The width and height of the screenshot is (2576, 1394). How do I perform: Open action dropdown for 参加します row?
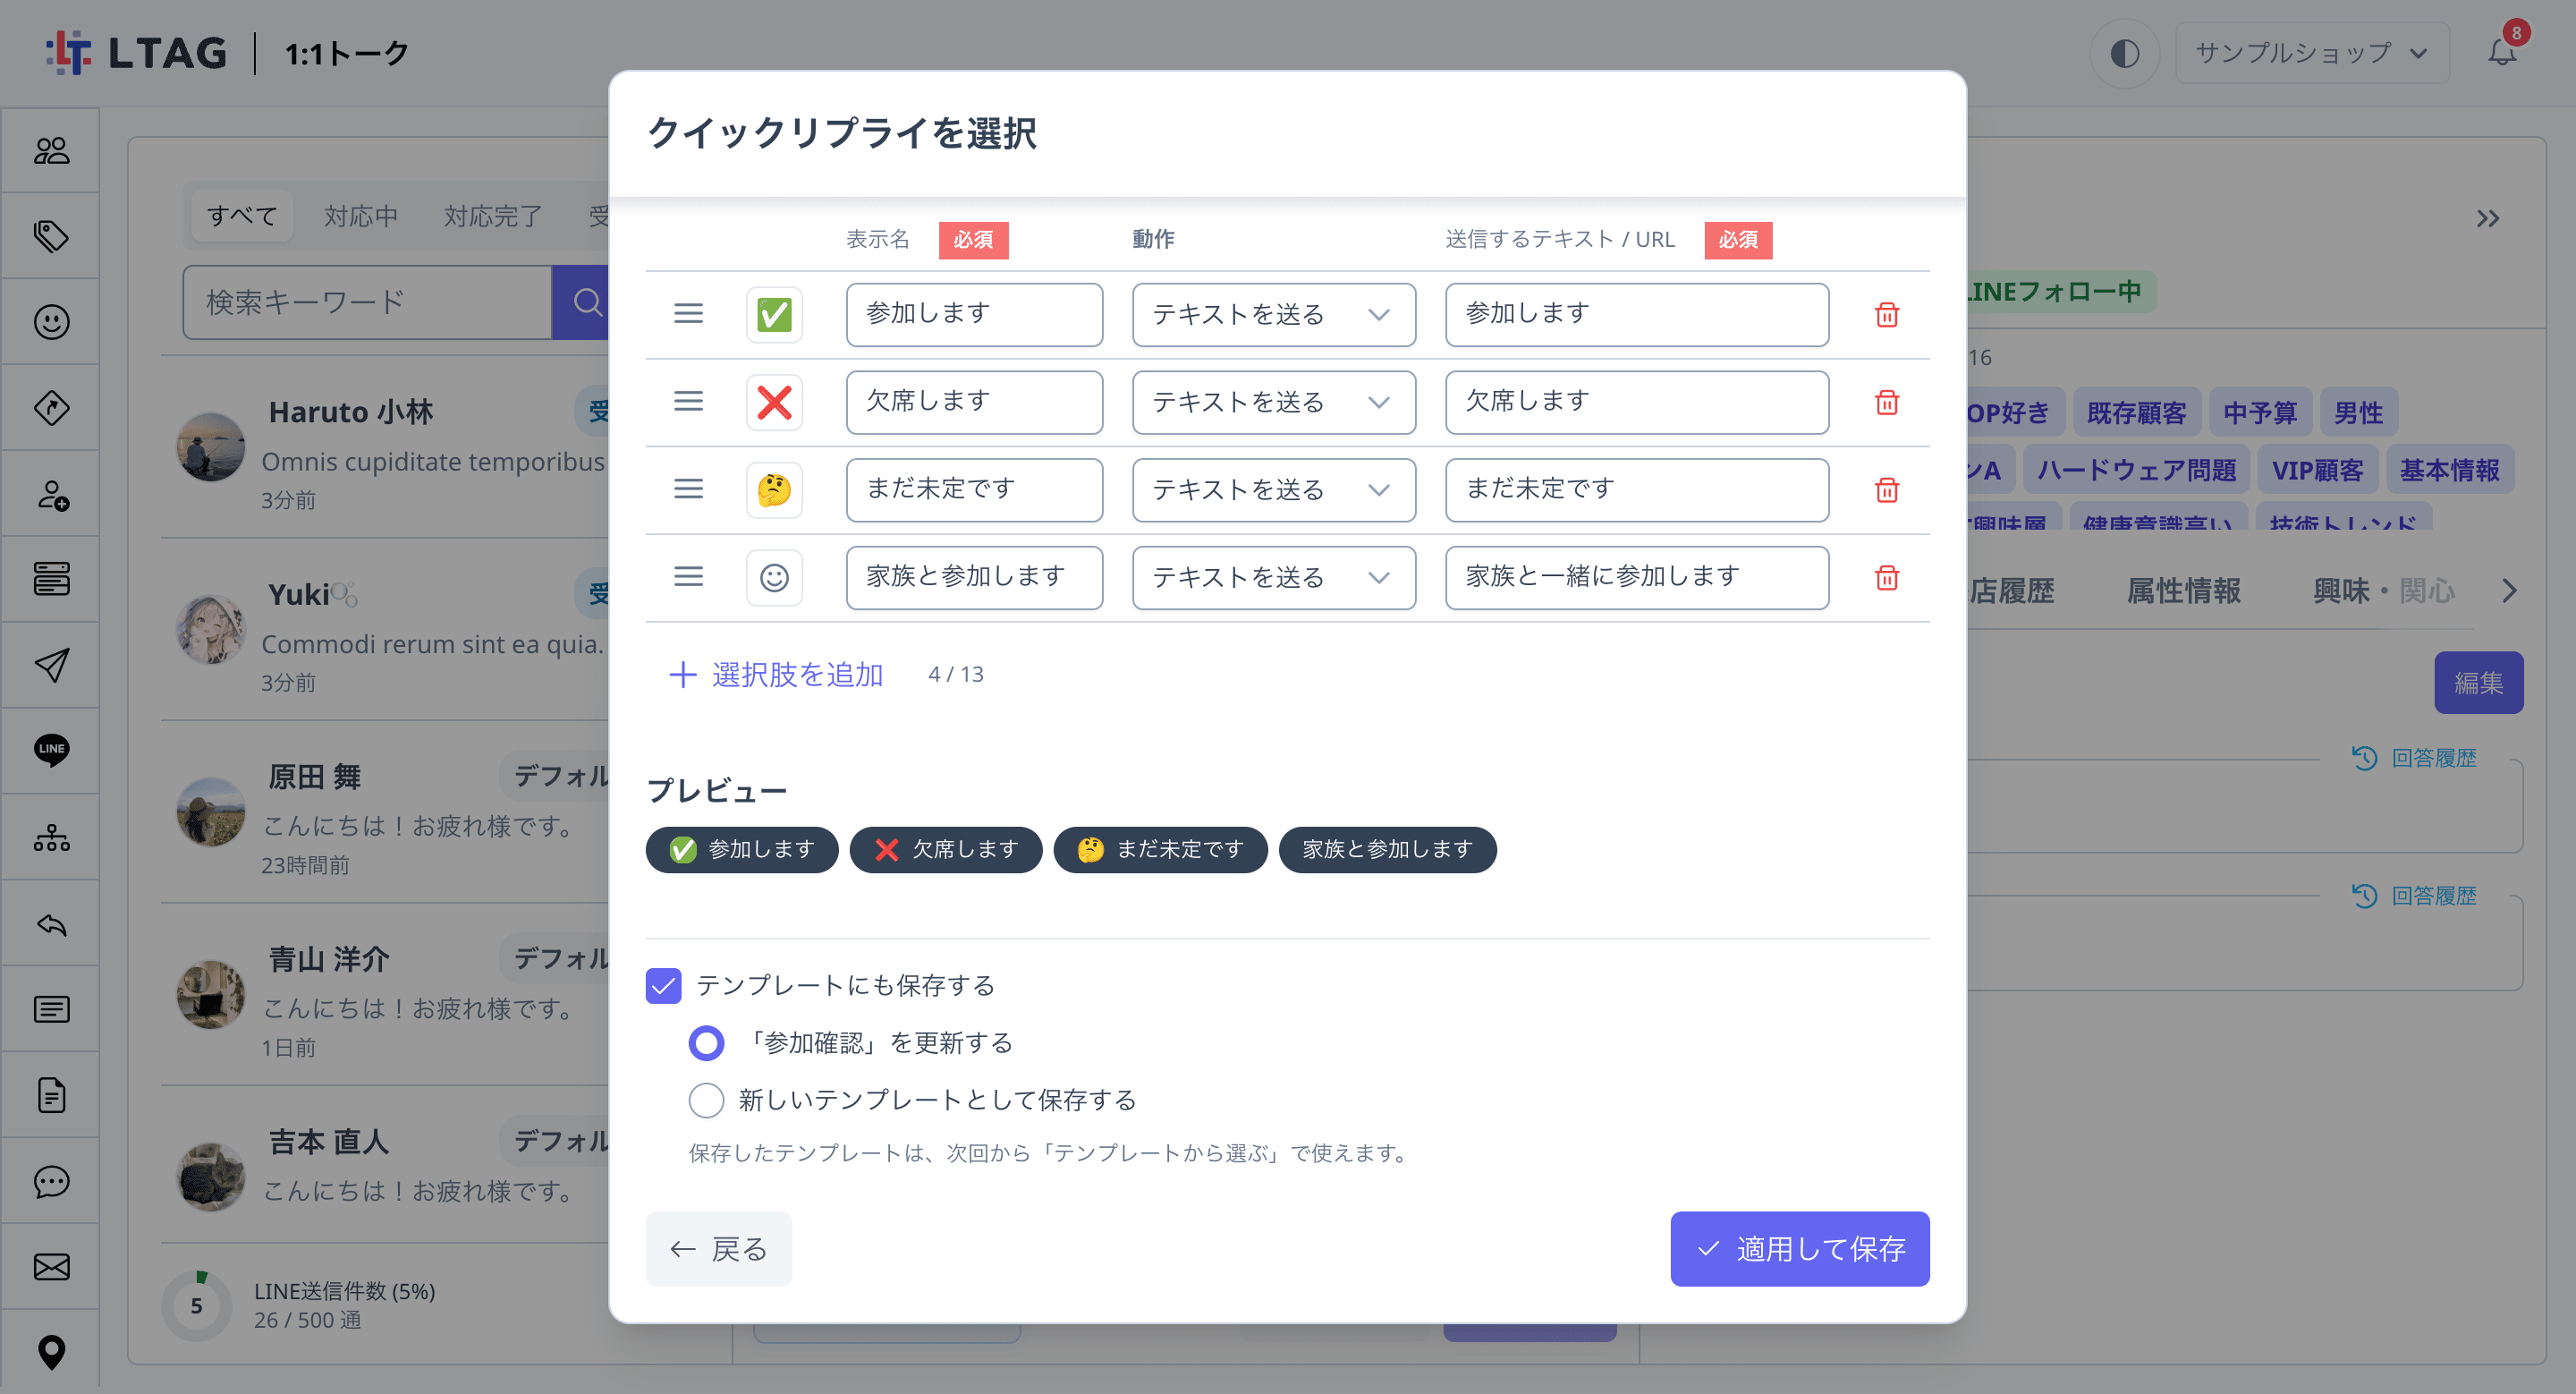(x=1273, y=315)
